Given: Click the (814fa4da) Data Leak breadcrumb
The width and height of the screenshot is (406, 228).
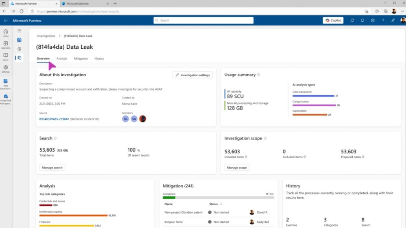Looking at the screenshot, I should [x=78, y=36].
